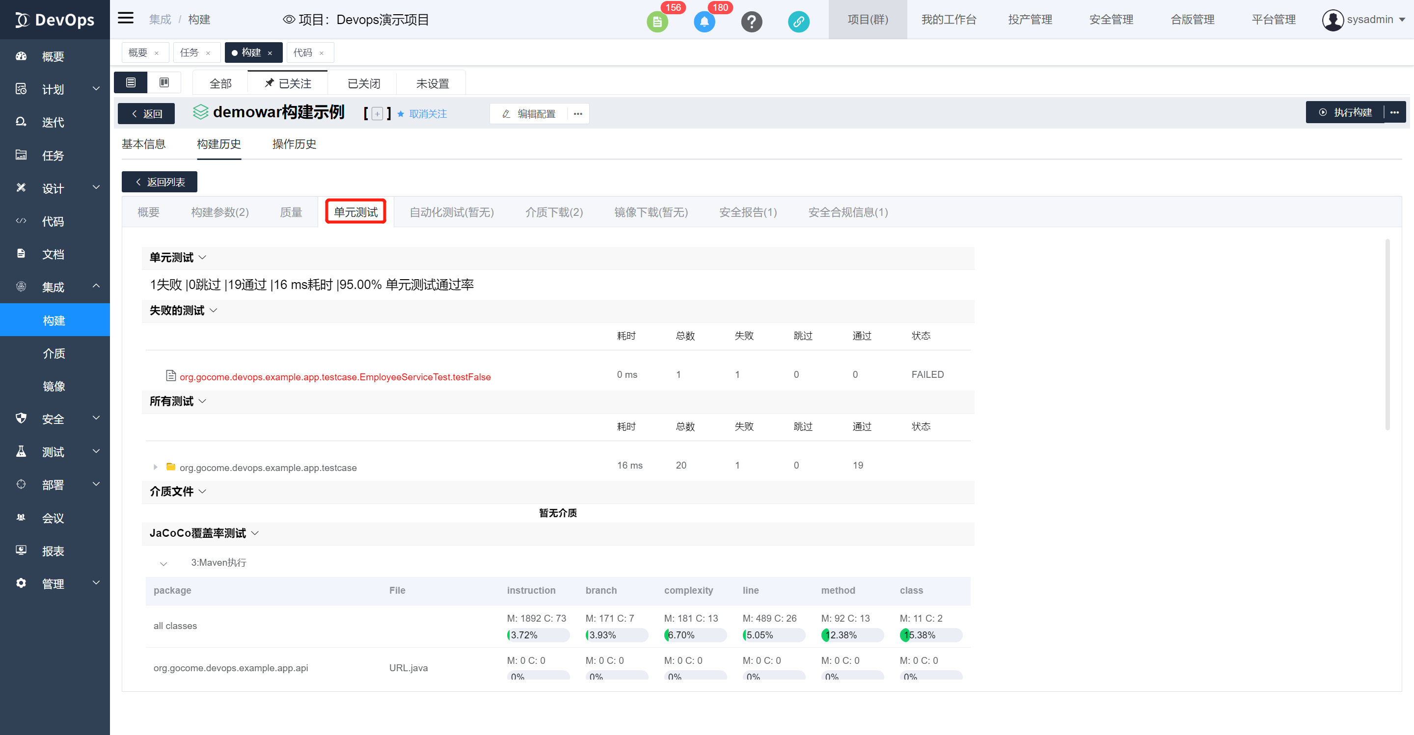The height and width of the screenshot is (735, 1414).
Task: Click the instruction 3.72% coverage bar
Action: click(538, 635)
